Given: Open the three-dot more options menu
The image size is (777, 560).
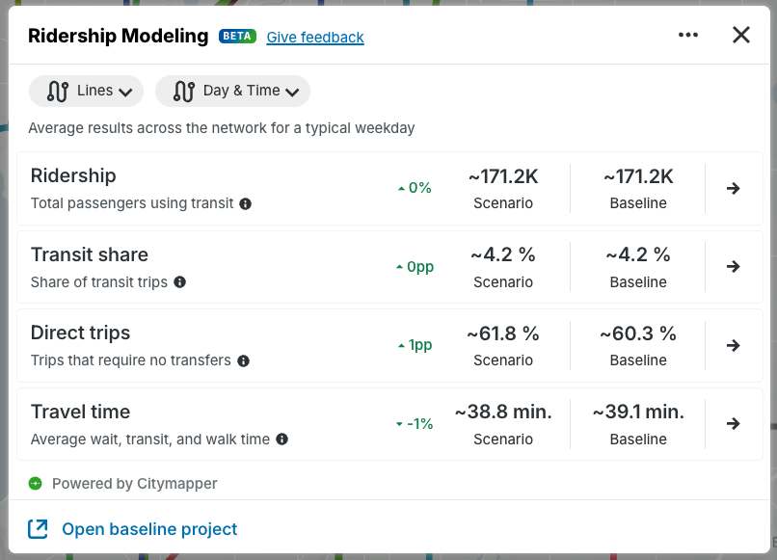Looking at the screenshot, I should (x=687, y=36).
